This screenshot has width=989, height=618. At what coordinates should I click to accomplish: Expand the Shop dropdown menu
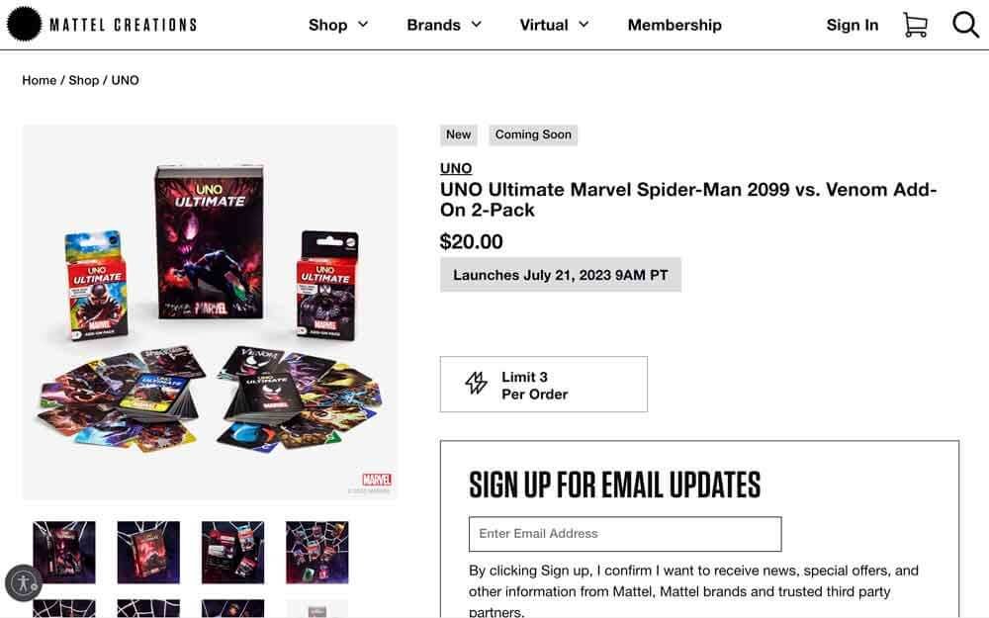tap(338, 25)
